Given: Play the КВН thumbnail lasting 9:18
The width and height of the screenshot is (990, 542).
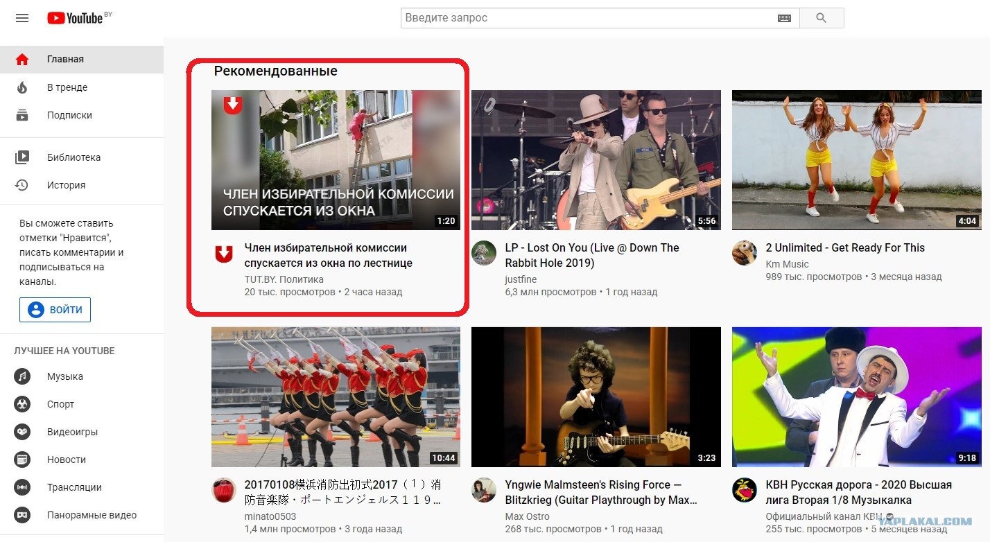Looking at the screenshot, I should coord(856,397).
